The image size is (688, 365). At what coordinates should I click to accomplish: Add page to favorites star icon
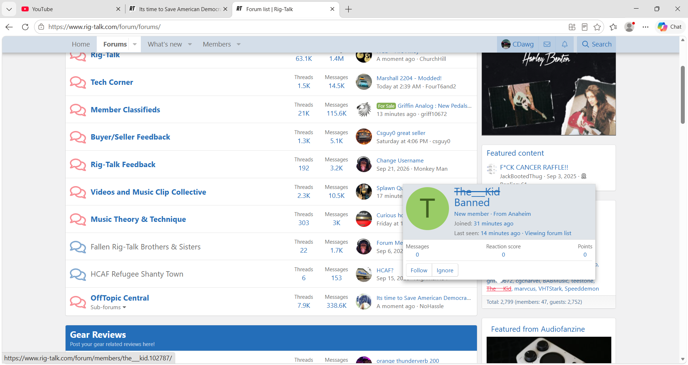pyautogui.click(x=597, y=27)
